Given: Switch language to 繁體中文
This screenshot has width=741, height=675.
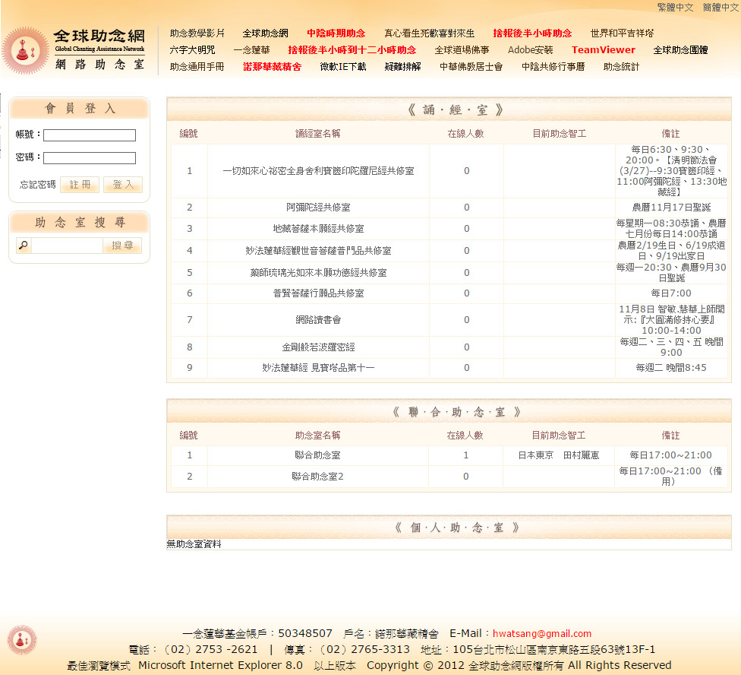Looking at the screenshot, I should click(x=675, y=7).
